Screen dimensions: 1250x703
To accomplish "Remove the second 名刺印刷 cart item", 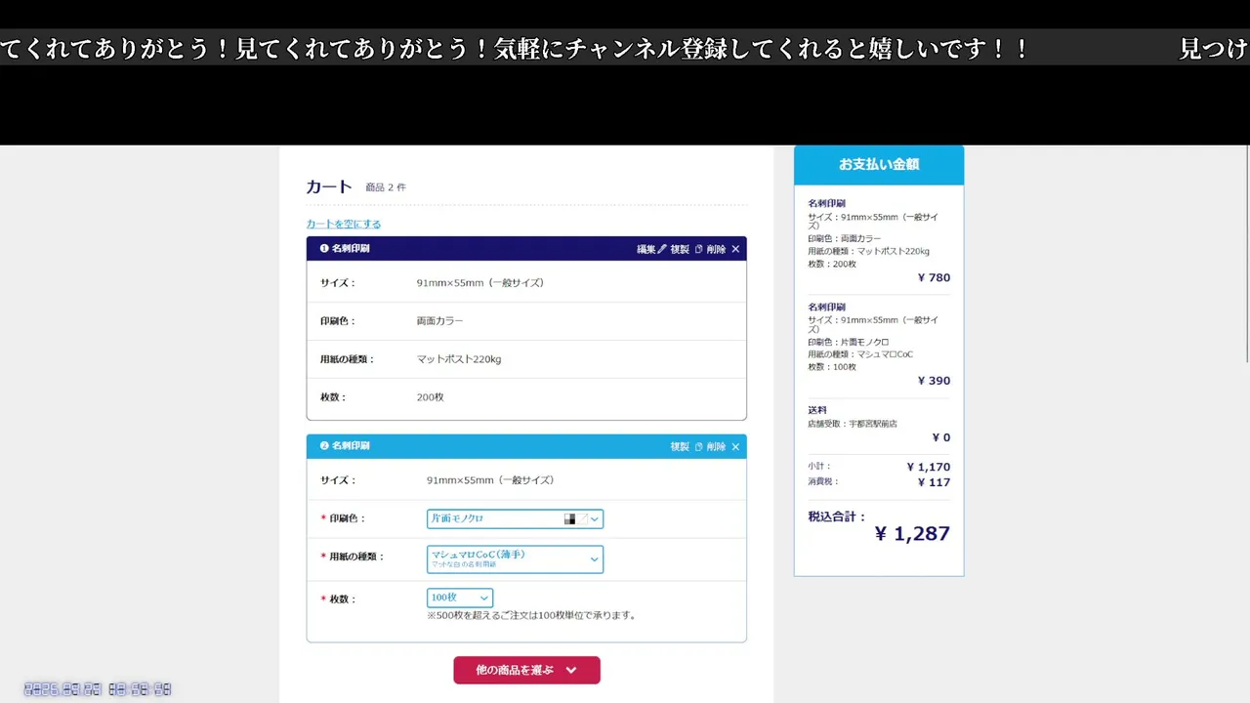I will [724, 446].
